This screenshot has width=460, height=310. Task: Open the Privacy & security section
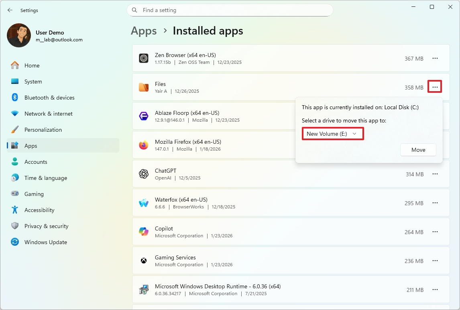coord(46,226)
